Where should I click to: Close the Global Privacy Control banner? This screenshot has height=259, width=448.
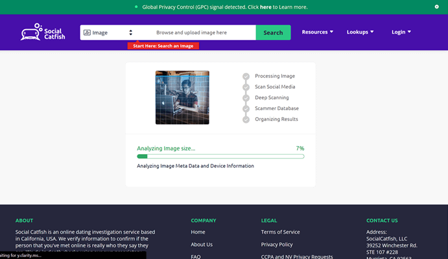click(436, 6)
